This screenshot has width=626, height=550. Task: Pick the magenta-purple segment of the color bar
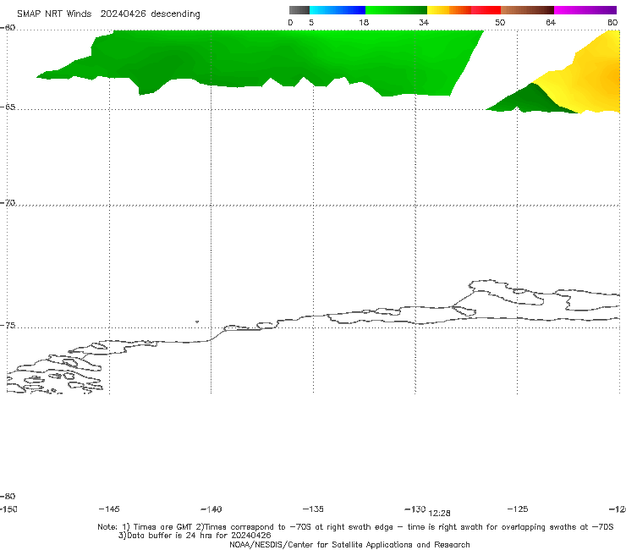point(585,10)
